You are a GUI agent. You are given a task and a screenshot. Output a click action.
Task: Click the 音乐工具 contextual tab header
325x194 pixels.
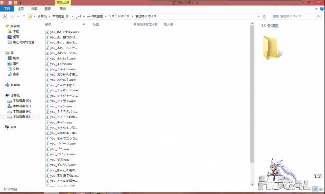coord(63,2)
